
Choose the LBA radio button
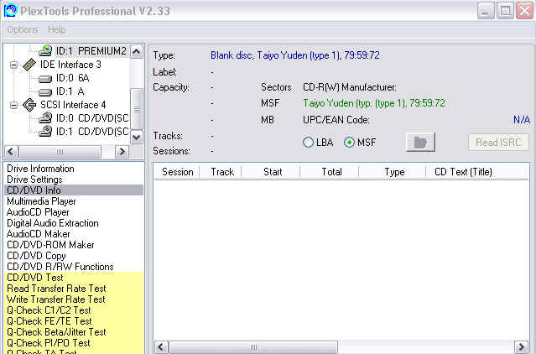(308, 142)
